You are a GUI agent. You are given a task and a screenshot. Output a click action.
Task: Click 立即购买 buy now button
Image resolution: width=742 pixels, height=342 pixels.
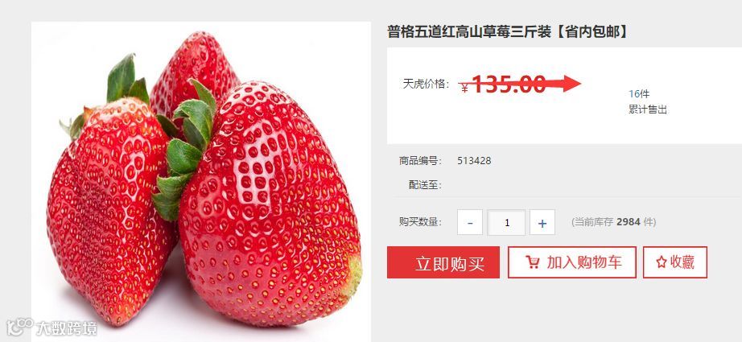coord(443,262)
